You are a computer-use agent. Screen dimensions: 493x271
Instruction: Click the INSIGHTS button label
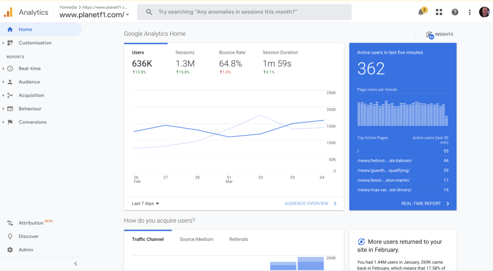(x=444, y=35)
